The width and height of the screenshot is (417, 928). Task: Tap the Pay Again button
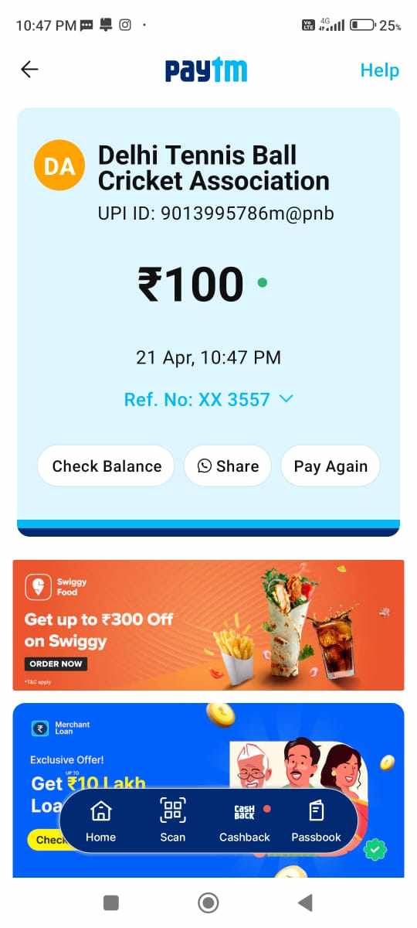click(331, 466)
